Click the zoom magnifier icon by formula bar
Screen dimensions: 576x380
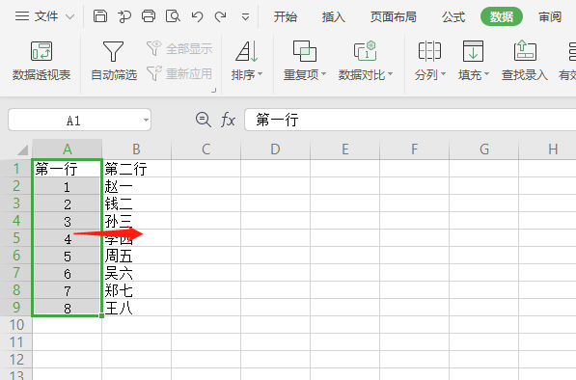tap(204, 120)
